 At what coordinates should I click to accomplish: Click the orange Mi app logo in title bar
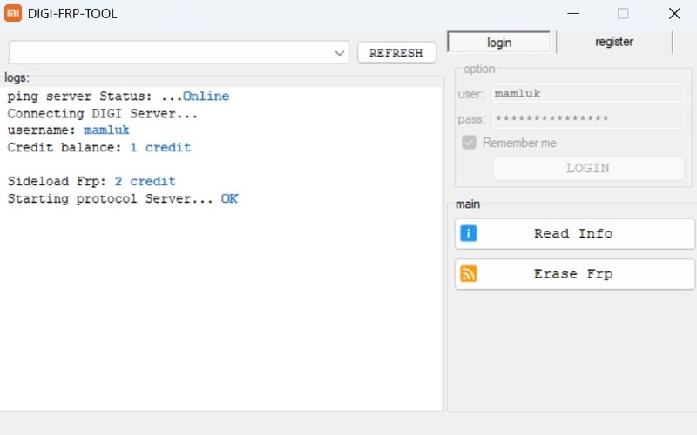click(13, 13)
